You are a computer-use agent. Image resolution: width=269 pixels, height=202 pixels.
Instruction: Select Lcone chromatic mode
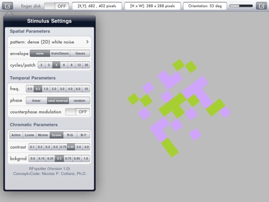[x=30, y=135]
